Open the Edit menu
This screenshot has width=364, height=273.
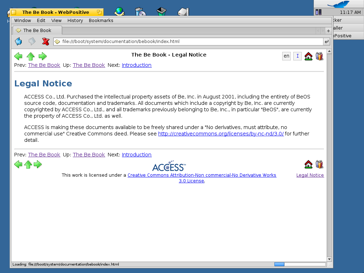tap(41, 20)
